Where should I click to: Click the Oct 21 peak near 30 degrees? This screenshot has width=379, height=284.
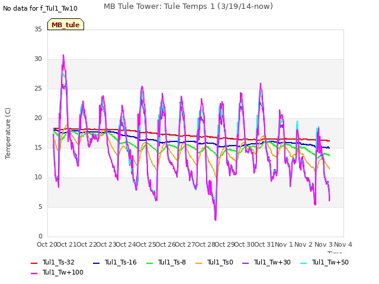point(63,56)
